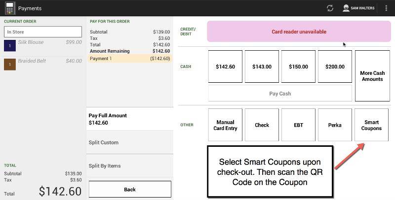Choose the $200.00 cash amount

coord(335,67)
